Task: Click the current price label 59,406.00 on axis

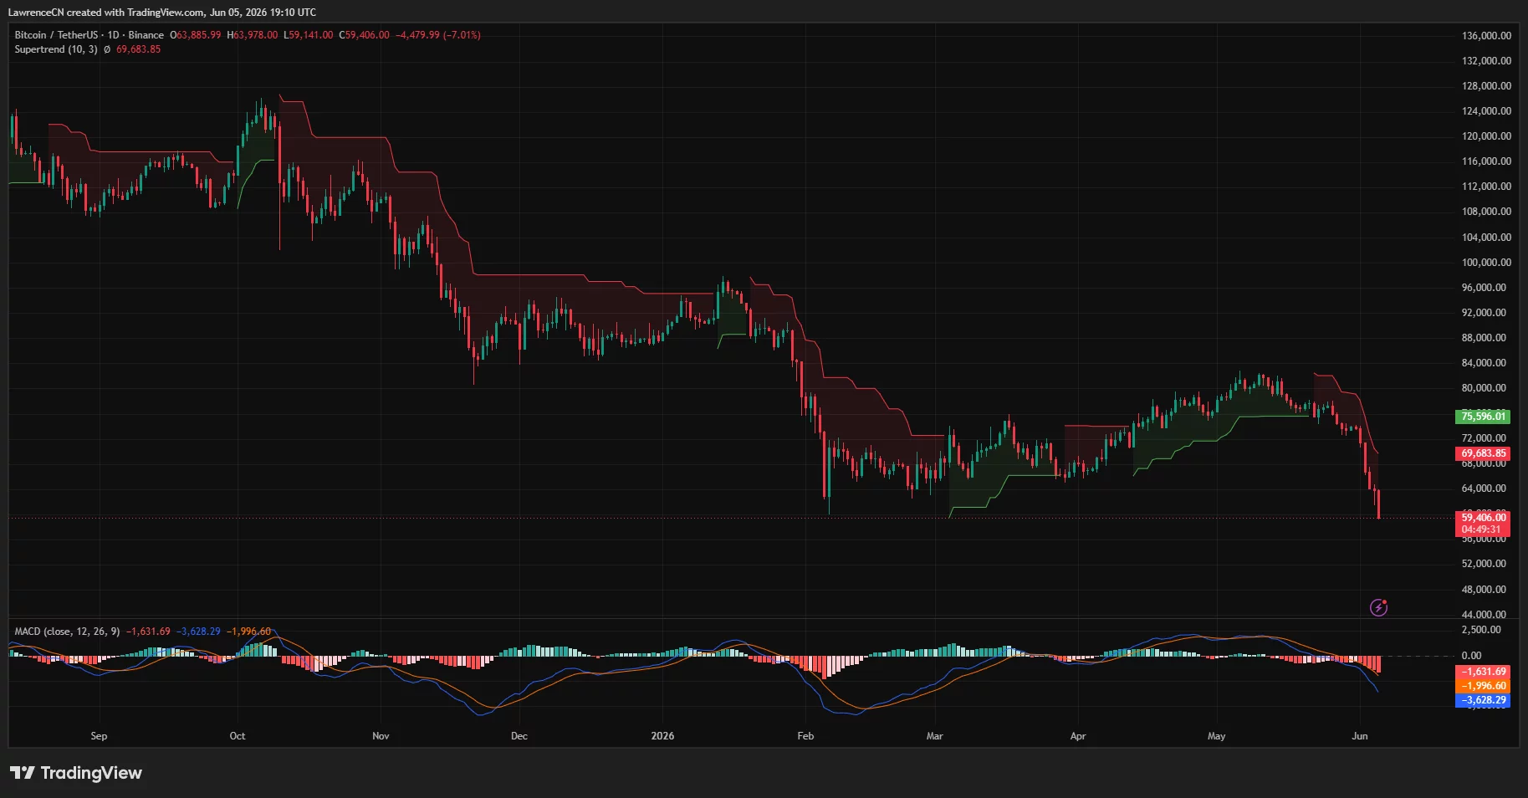Action: click(1483, 518)
